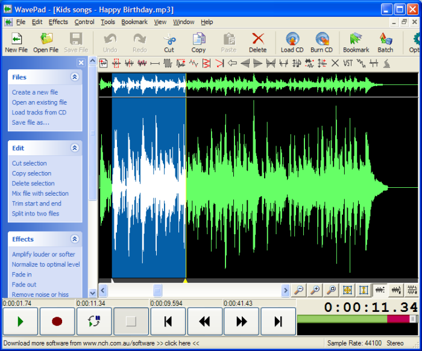The height and width of the screenshot is (351, 422).
Task: Click the fade-out ramp icon in effects toolbar
Action: point(258,63)
